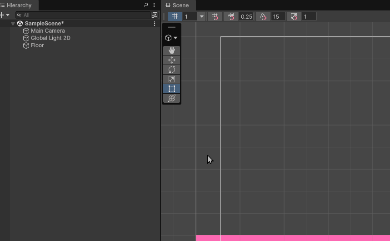The width and height of the screenshot is (390, 241).
Task: Edit the move snap value 0.25
Action: click(246, 17)
